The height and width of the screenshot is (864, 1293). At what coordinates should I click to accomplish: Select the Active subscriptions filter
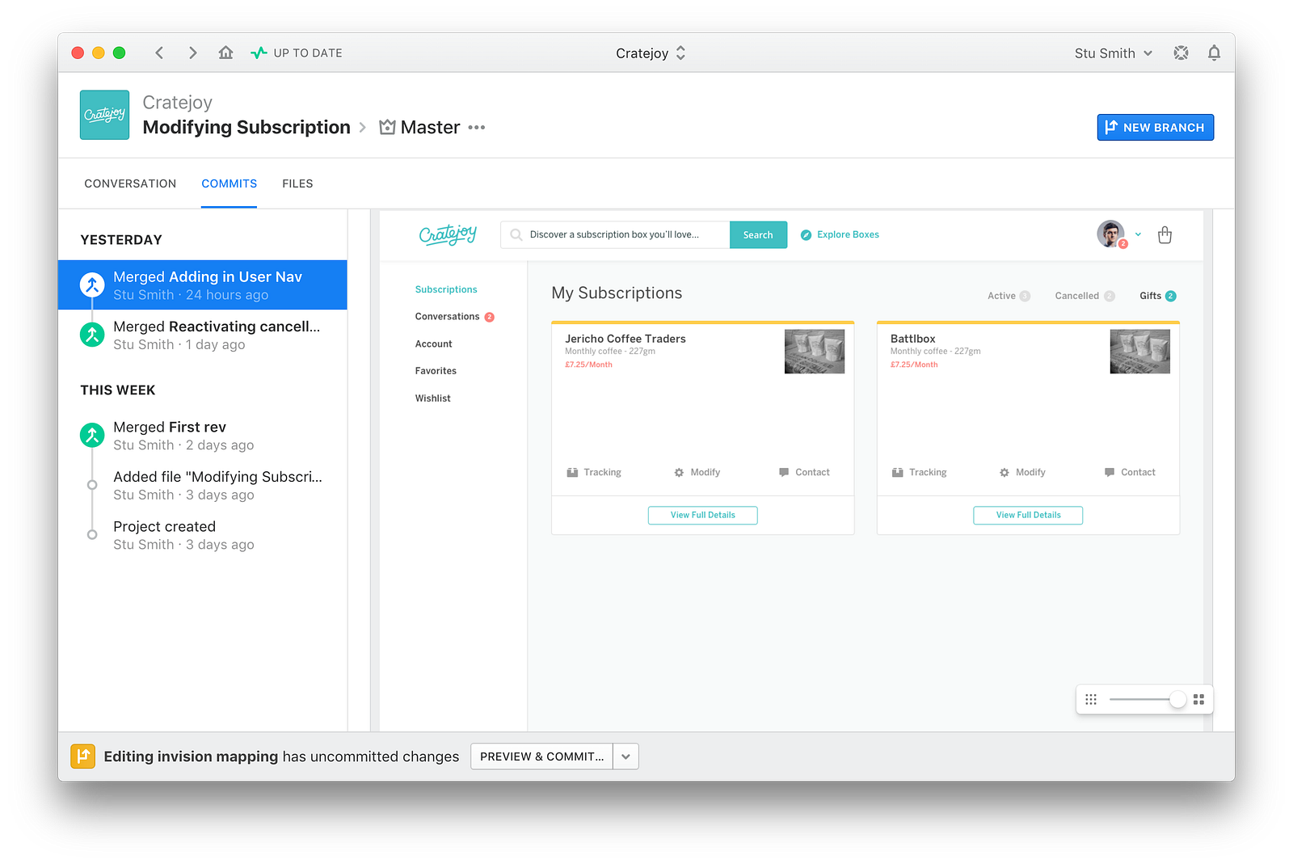click(1009, 296)
